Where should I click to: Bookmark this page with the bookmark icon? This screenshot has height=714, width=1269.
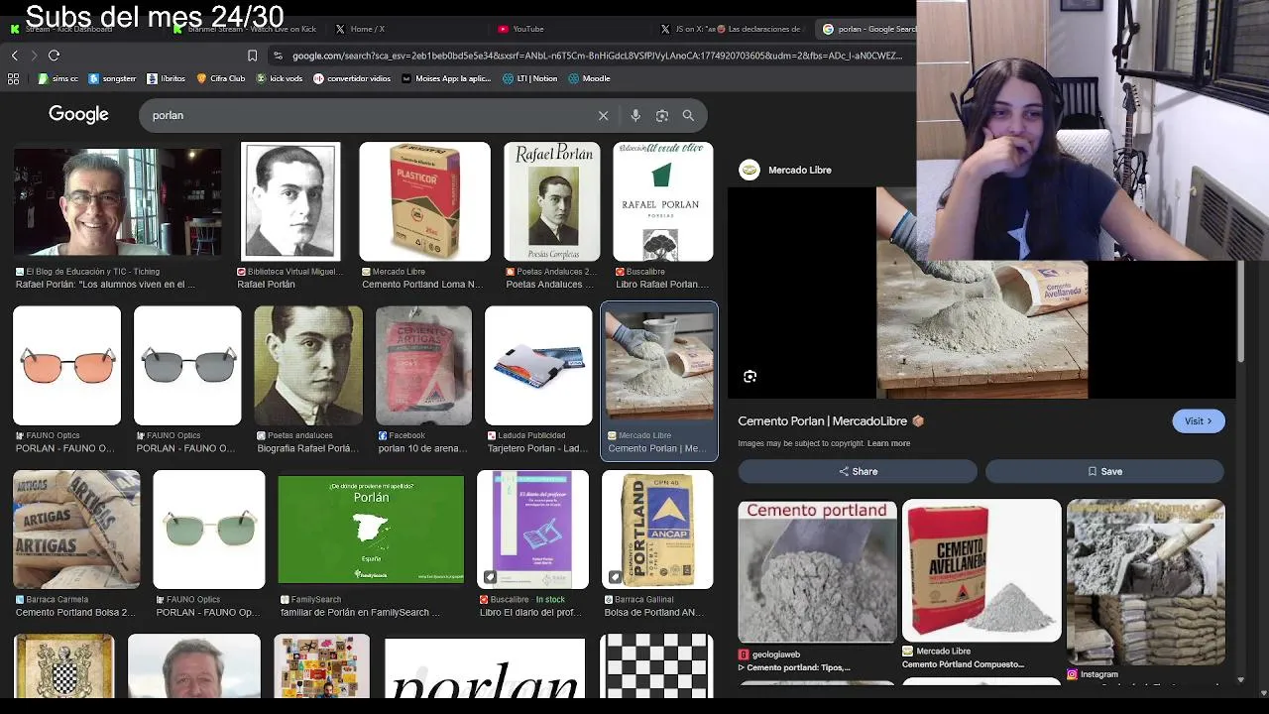pos(252,56)
